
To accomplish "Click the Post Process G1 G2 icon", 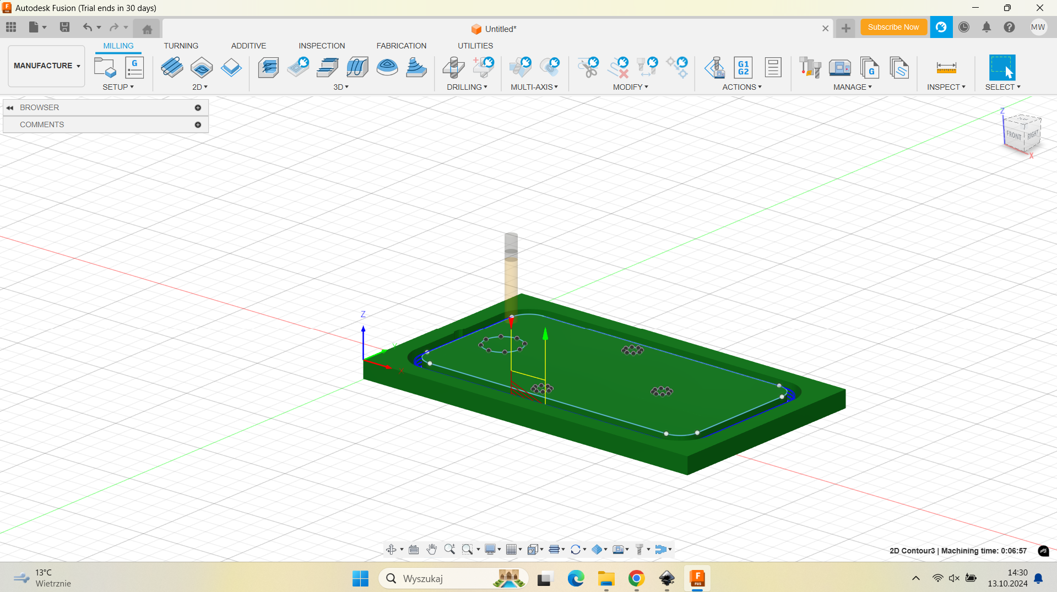I will [x=744, y=68].
